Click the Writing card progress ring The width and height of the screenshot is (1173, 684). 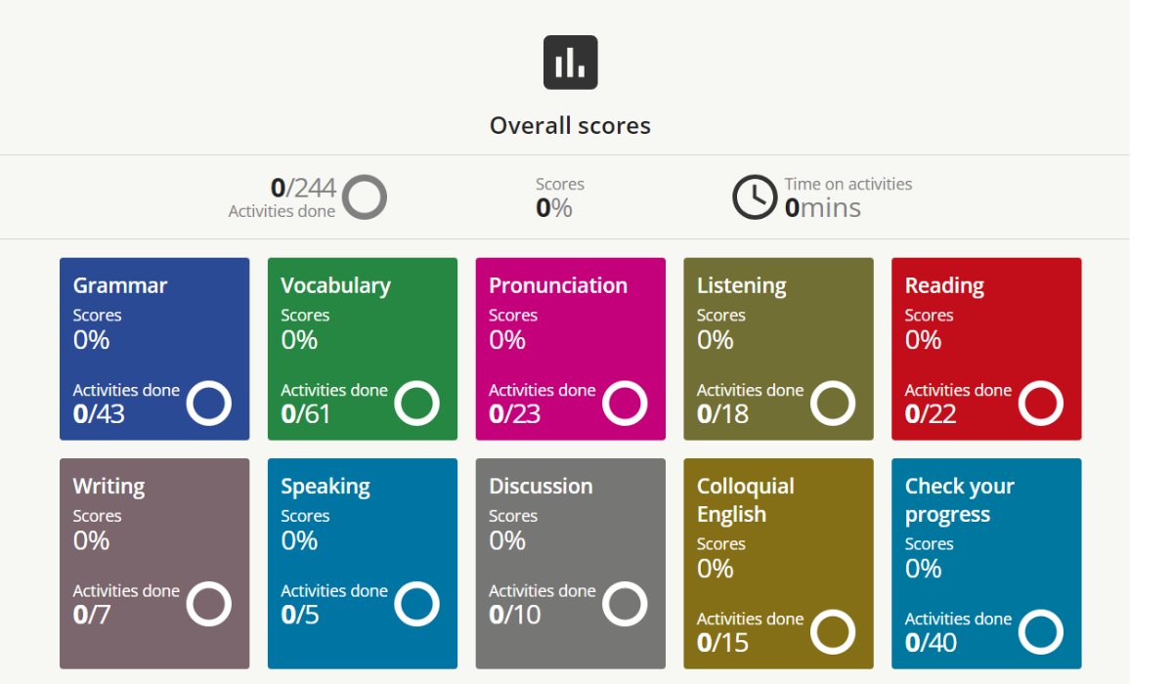click(x=208, y=604)
